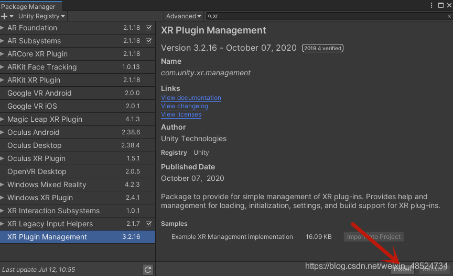Click com.unity.xr.management package name text

206,73
